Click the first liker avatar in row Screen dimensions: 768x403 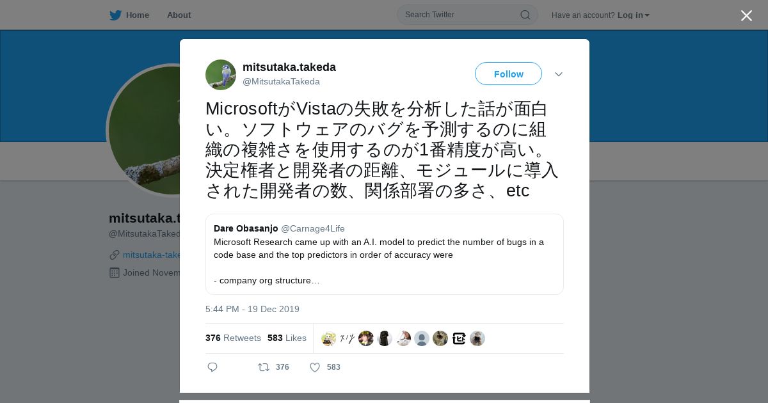coord(328,338)
